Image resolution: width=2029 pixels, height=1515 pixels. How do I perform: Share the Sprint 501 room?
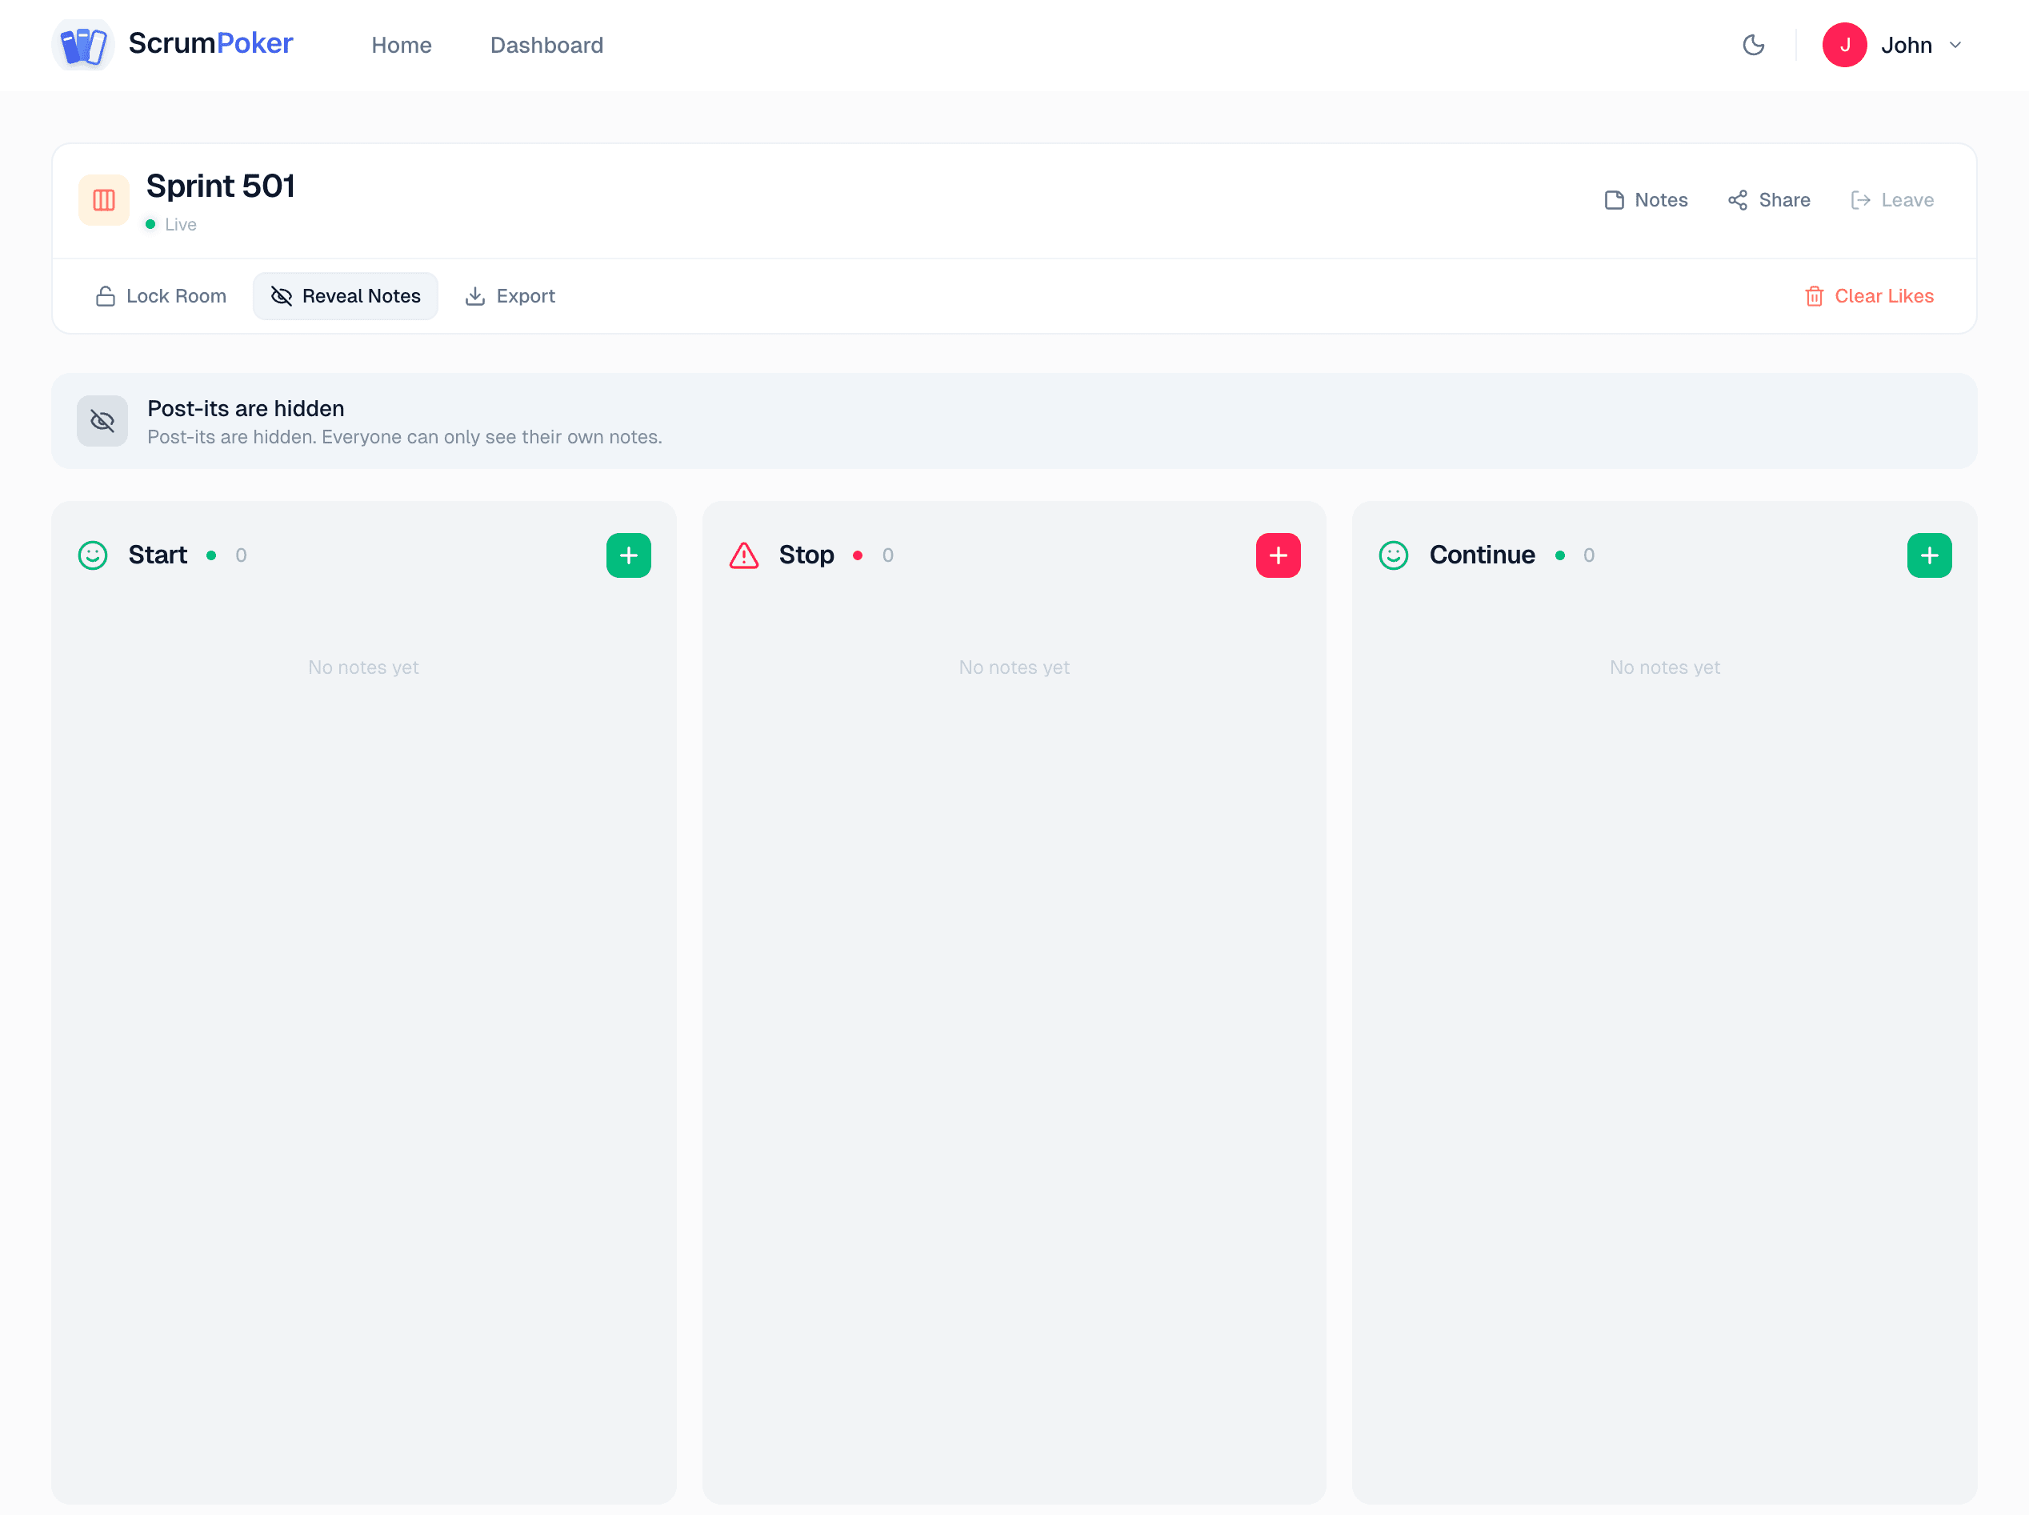[1769, 200]
